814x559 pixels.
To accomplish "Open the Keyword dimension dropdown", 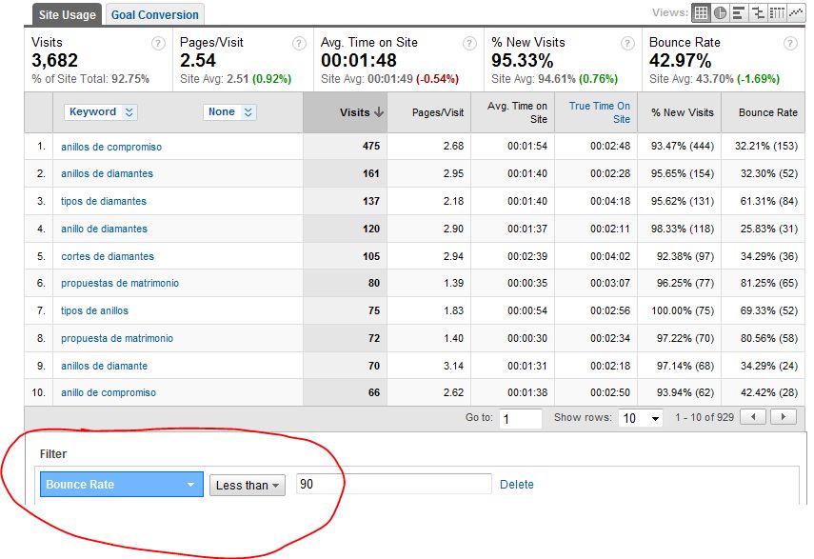I will pyautogui.click(x=101, y=111).
